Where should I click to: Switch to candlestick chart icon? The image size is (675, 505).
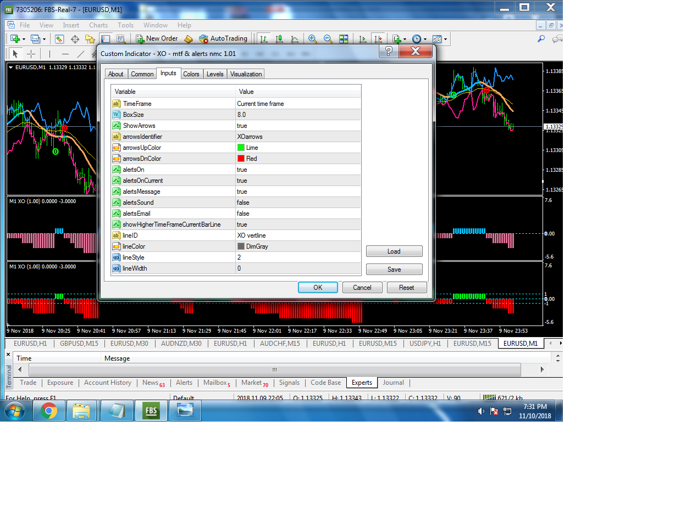tap(279, 39)
